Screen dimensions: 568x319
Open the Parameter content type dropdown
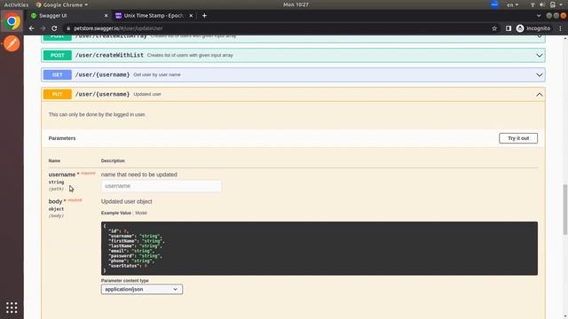[x=142, y=290]
